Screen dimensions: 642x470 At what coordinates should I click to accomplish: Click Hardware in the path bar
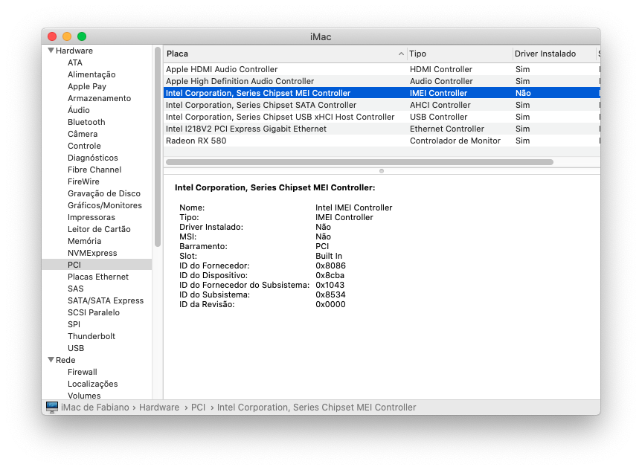[159, 408]
